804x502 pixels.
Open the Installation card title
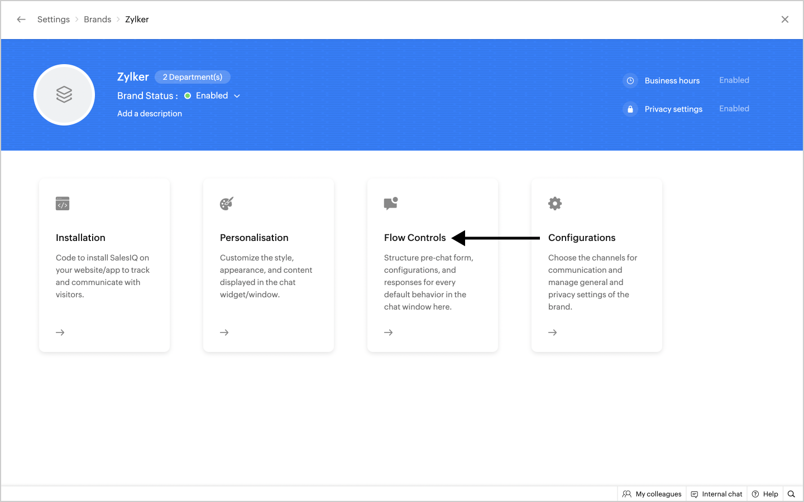pyautogui.click(x=80, y=238)
